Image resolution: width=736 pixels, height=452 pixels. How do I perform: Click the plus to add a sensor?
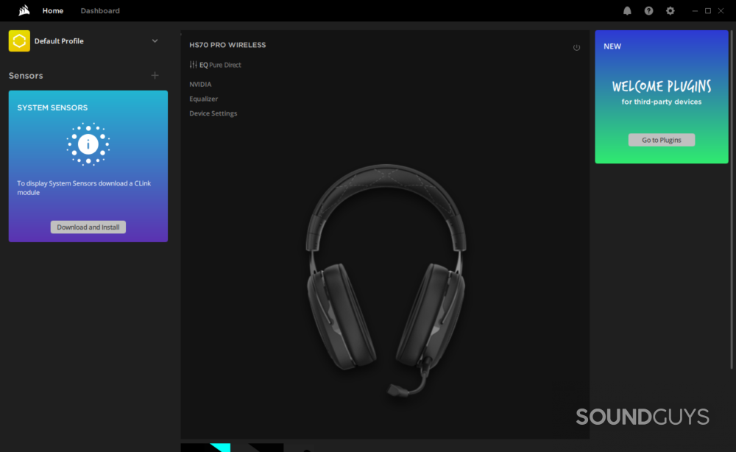click(x=155, y=75)
